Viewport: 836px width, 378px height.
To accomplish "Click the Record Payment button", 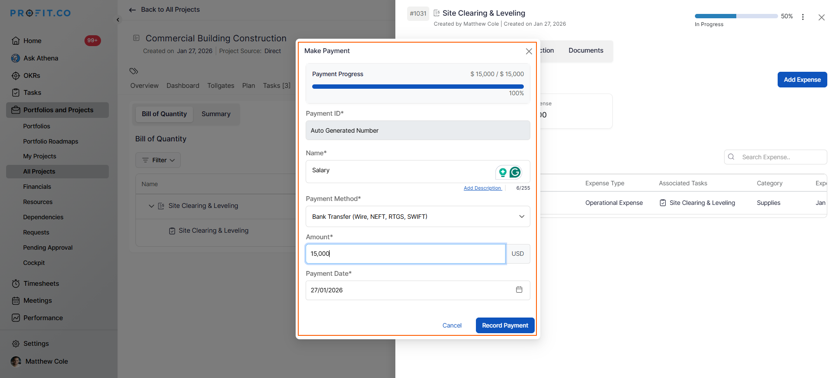I will [x=505, y=325].
